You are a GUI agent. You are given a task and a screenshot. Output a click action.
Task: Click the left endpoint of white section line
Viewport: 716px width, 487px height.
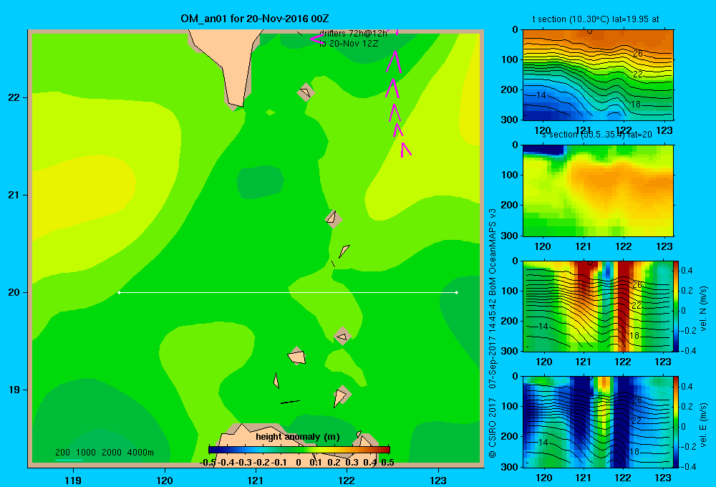pos(119,292)
